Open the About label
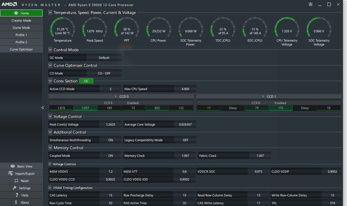 click(x=25, y=203)
